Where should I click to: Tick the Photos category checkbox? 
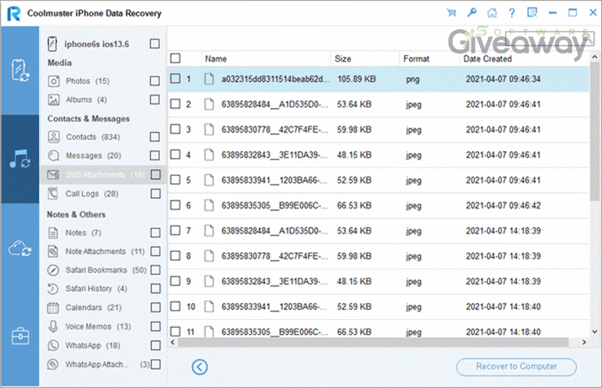[155, 81]
